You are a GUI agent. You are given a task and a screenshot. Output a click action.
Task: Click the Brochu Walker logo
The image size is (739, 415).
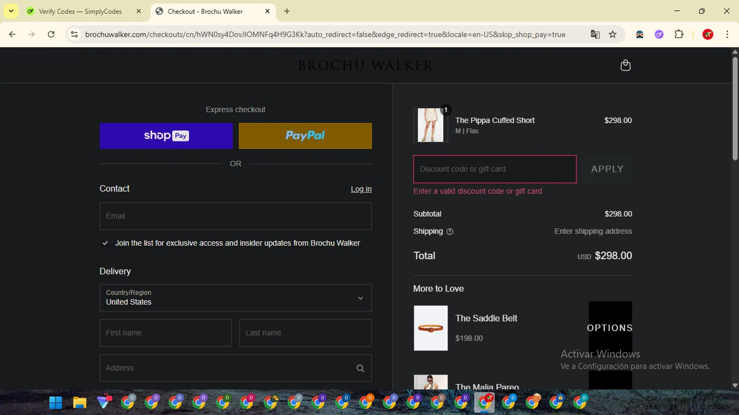365,65
